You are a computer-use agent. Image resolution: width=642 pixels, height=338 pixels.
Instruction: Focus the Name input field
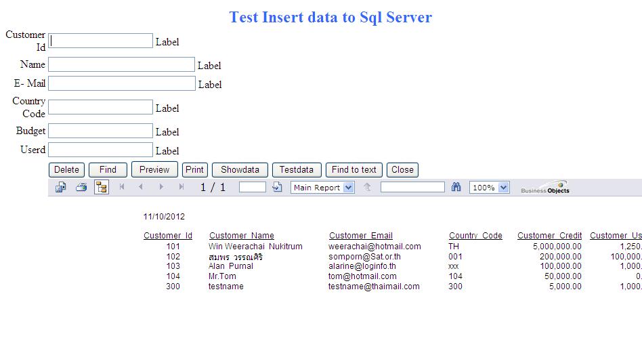(122, 64)
